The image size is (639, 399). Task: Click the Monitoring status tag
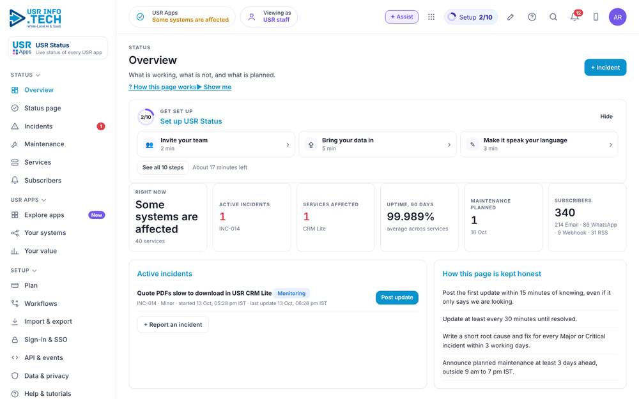tap(291, 293)
